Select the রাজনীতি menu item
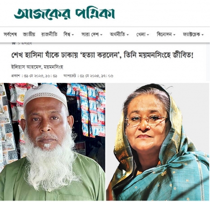210x202 pixels. tap(49, 35)
